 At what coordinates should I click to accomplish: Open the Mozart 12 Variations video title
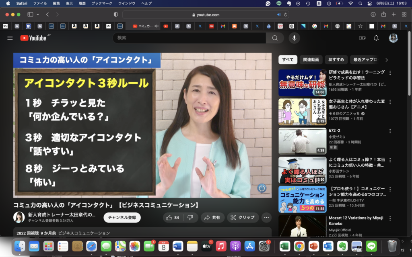pyautogui.click(x=356, y=220)
